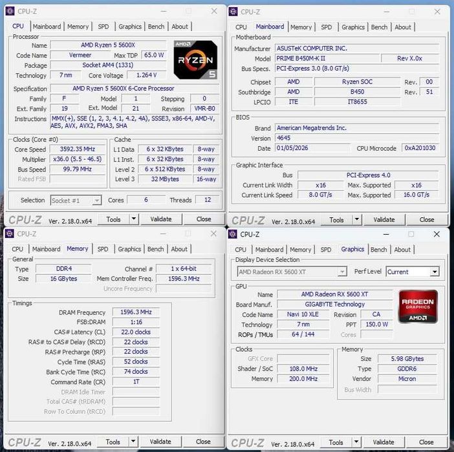The image size is (454, 452).
Task: Click the Max TDP value 65.0 W
Action: [154, 55]
